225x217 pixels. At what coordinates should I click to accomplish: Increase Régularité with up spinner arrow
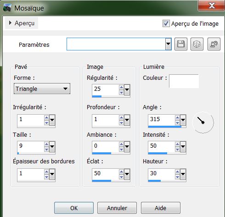coord(121,87)
